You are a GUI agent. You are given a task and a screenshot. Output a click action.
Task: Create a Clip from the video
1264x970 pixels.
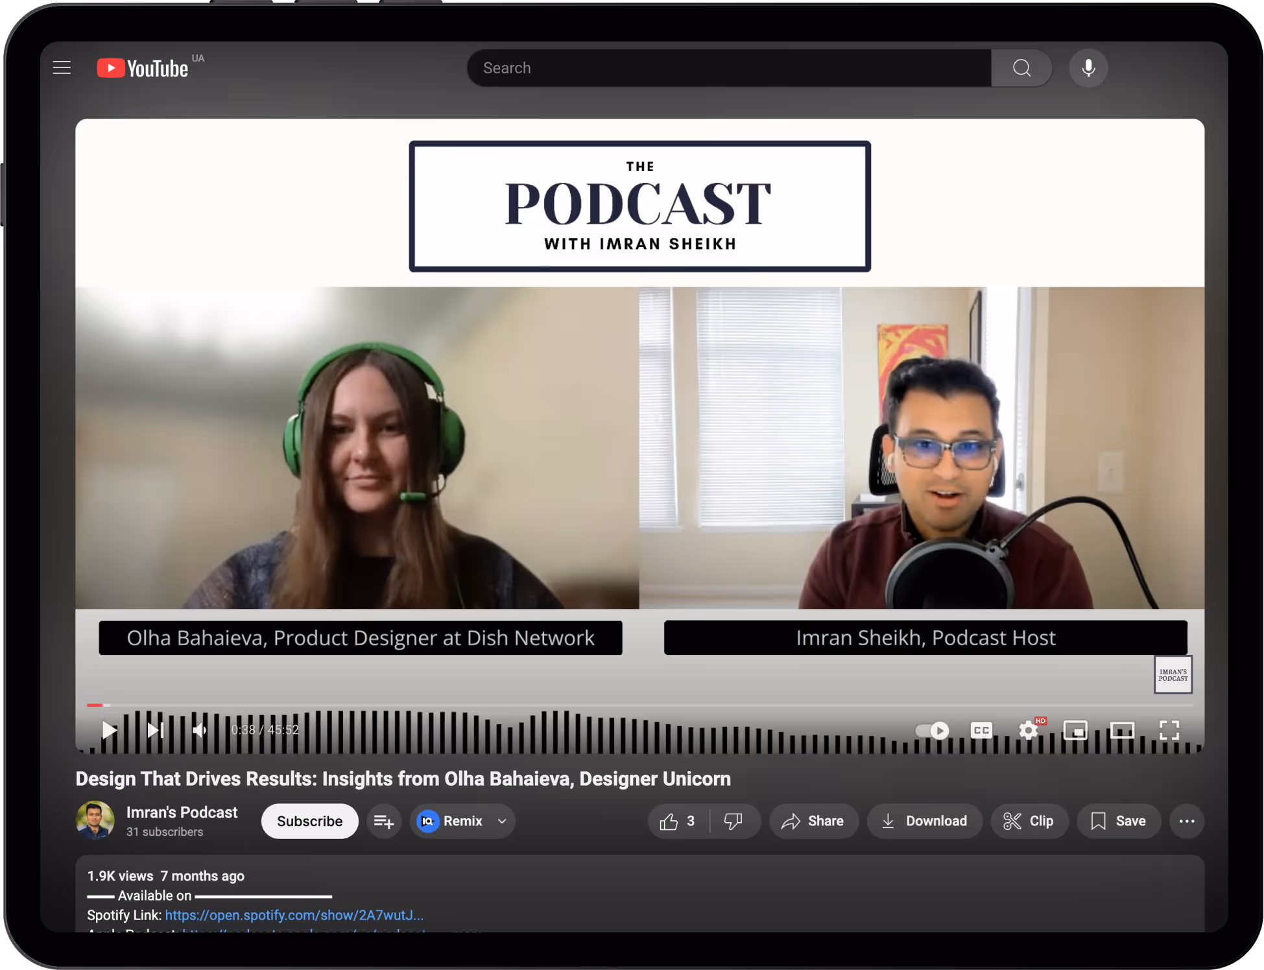point(1029,821)
